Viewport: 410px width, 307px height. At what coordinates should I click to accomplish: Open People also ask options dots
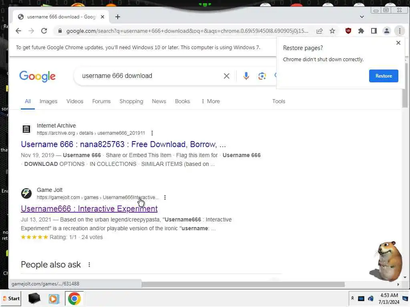click(x=89, y=265)
